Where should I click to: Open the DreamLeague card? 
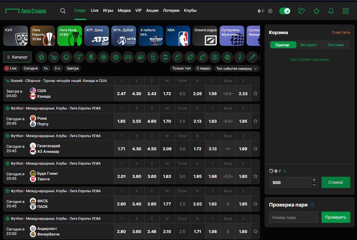205,36
